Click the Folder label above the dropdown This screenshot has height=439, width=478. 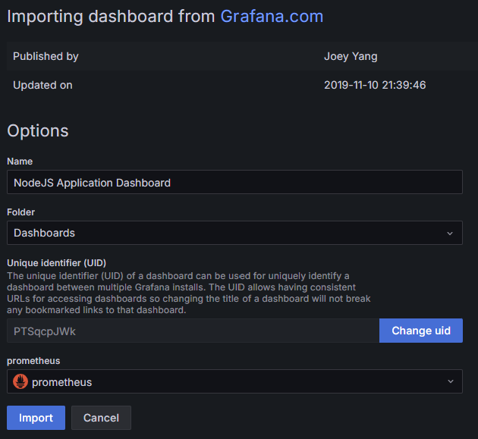point(21,212)
